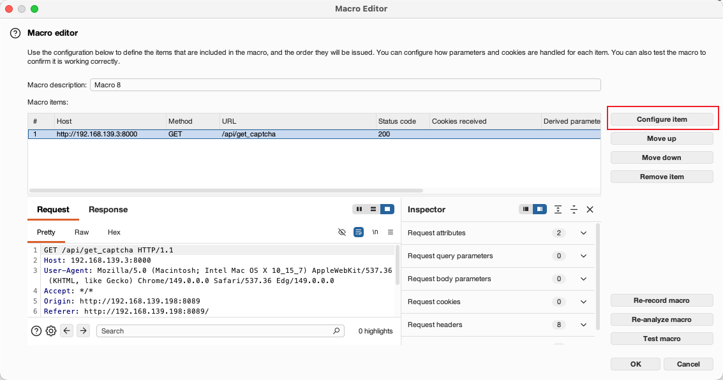Click the Move down button
This screenshot has height=380, width=723.
(662, 157)
